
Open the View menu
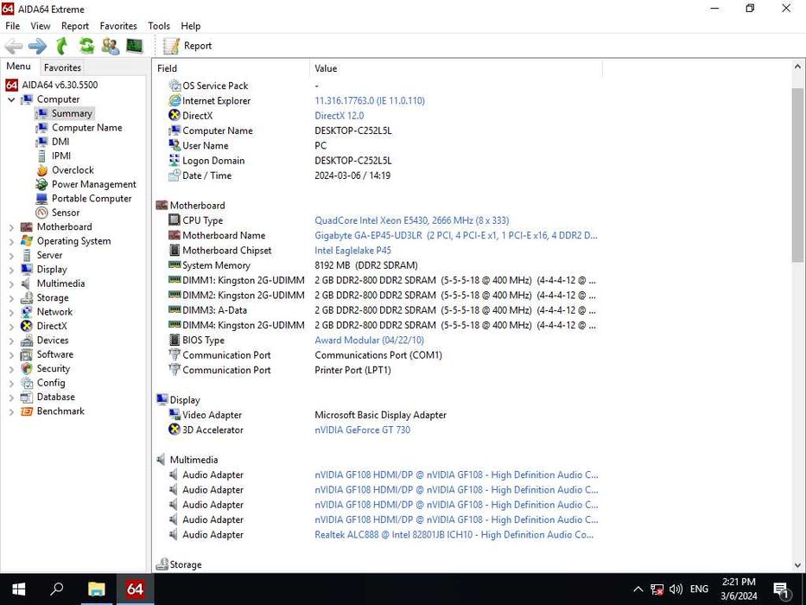click(40, 26)
